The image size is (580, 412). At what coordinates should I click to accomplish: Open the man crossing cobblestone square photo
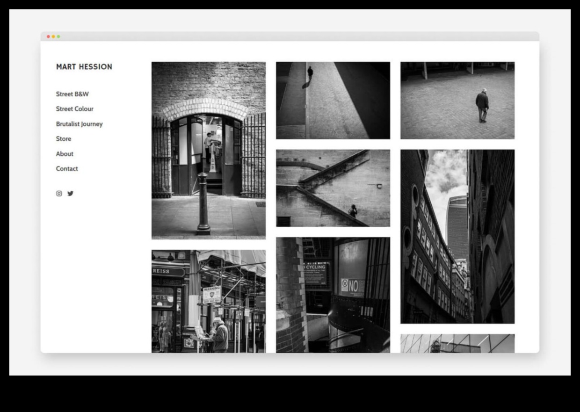click(x=457, y=100)
